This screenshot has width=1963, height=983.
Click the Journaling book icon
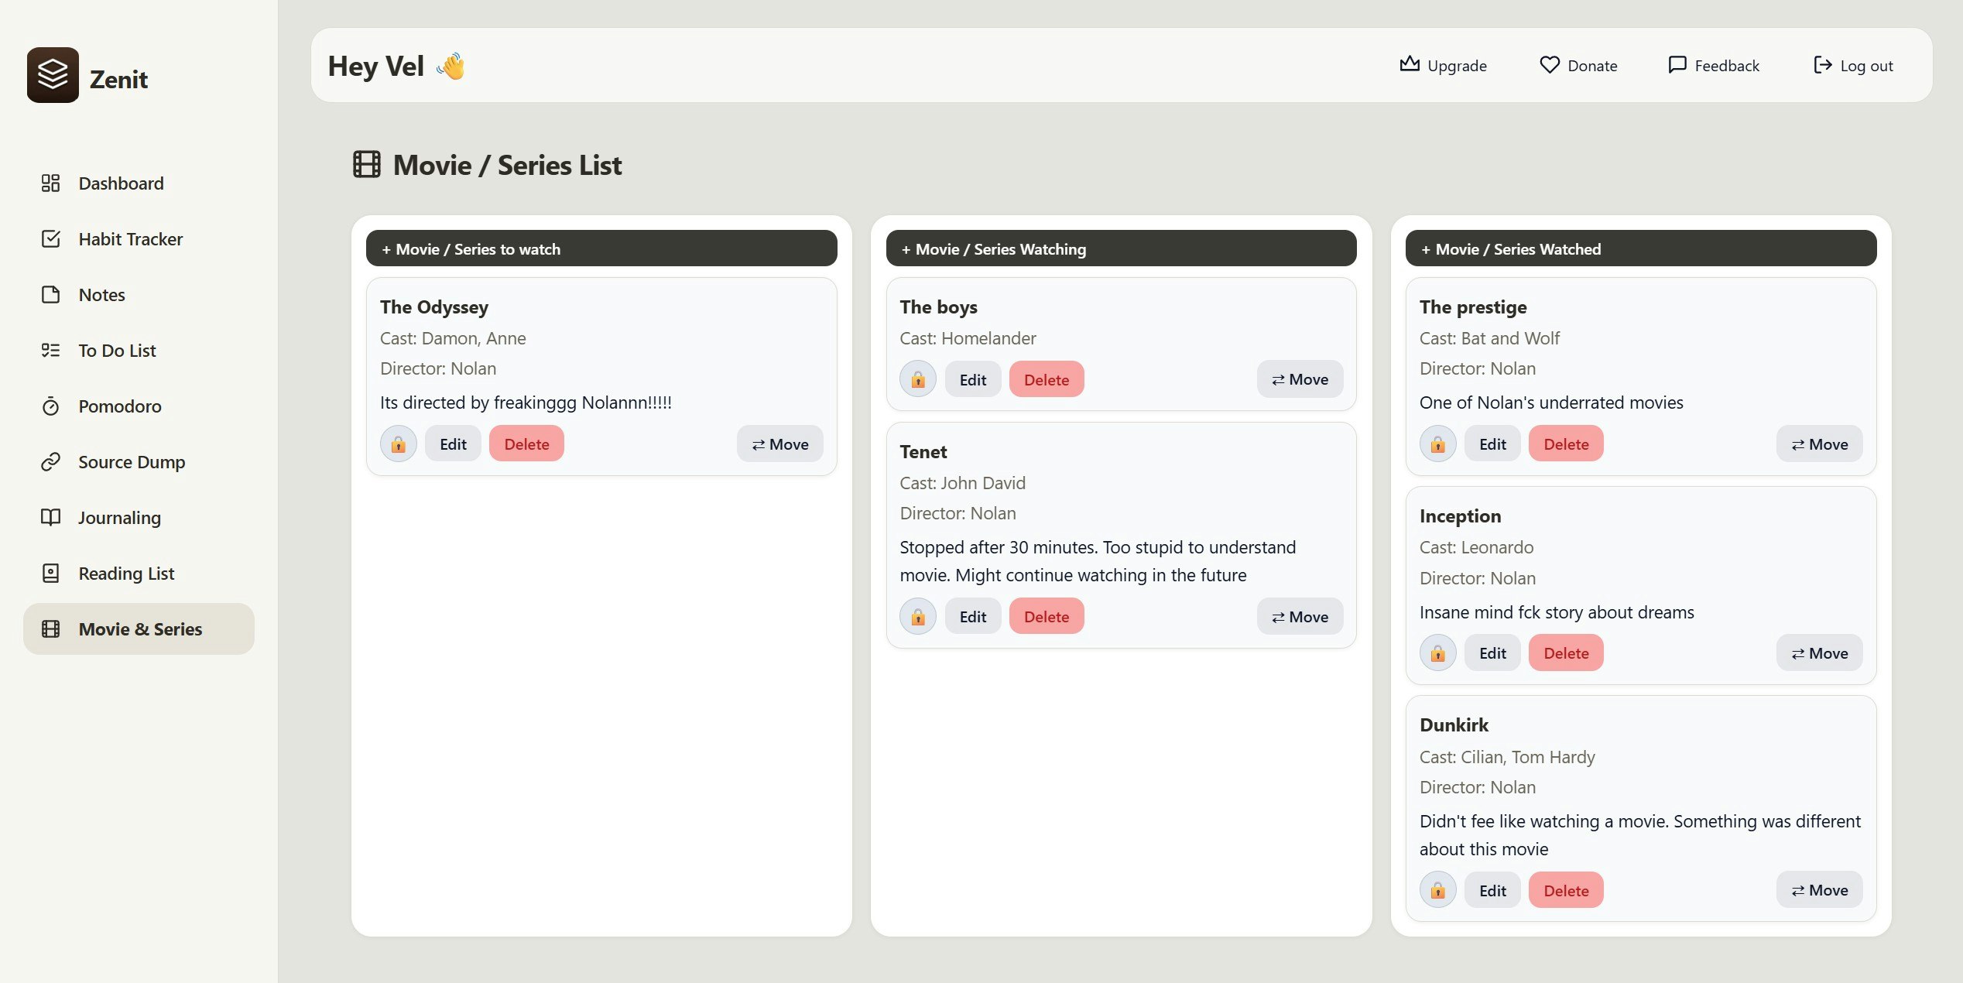(x=50, y=518)
